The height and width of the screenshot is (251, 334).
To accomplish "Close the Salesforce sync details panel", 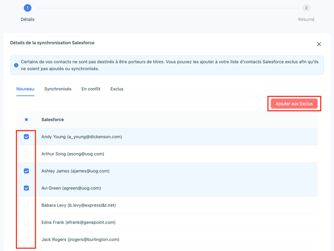I will click(x=319, y=44).
